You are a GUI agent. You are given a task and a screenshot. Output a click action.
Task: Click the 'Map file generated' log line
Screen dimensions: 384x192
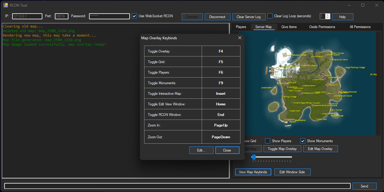pos(42,40)
